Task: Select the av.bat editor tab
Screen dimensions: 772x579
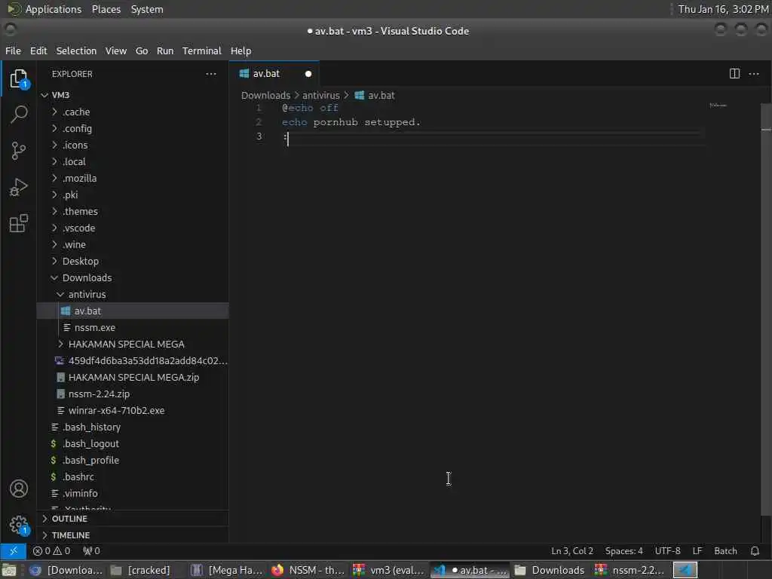Action: (x=274, y=74)
